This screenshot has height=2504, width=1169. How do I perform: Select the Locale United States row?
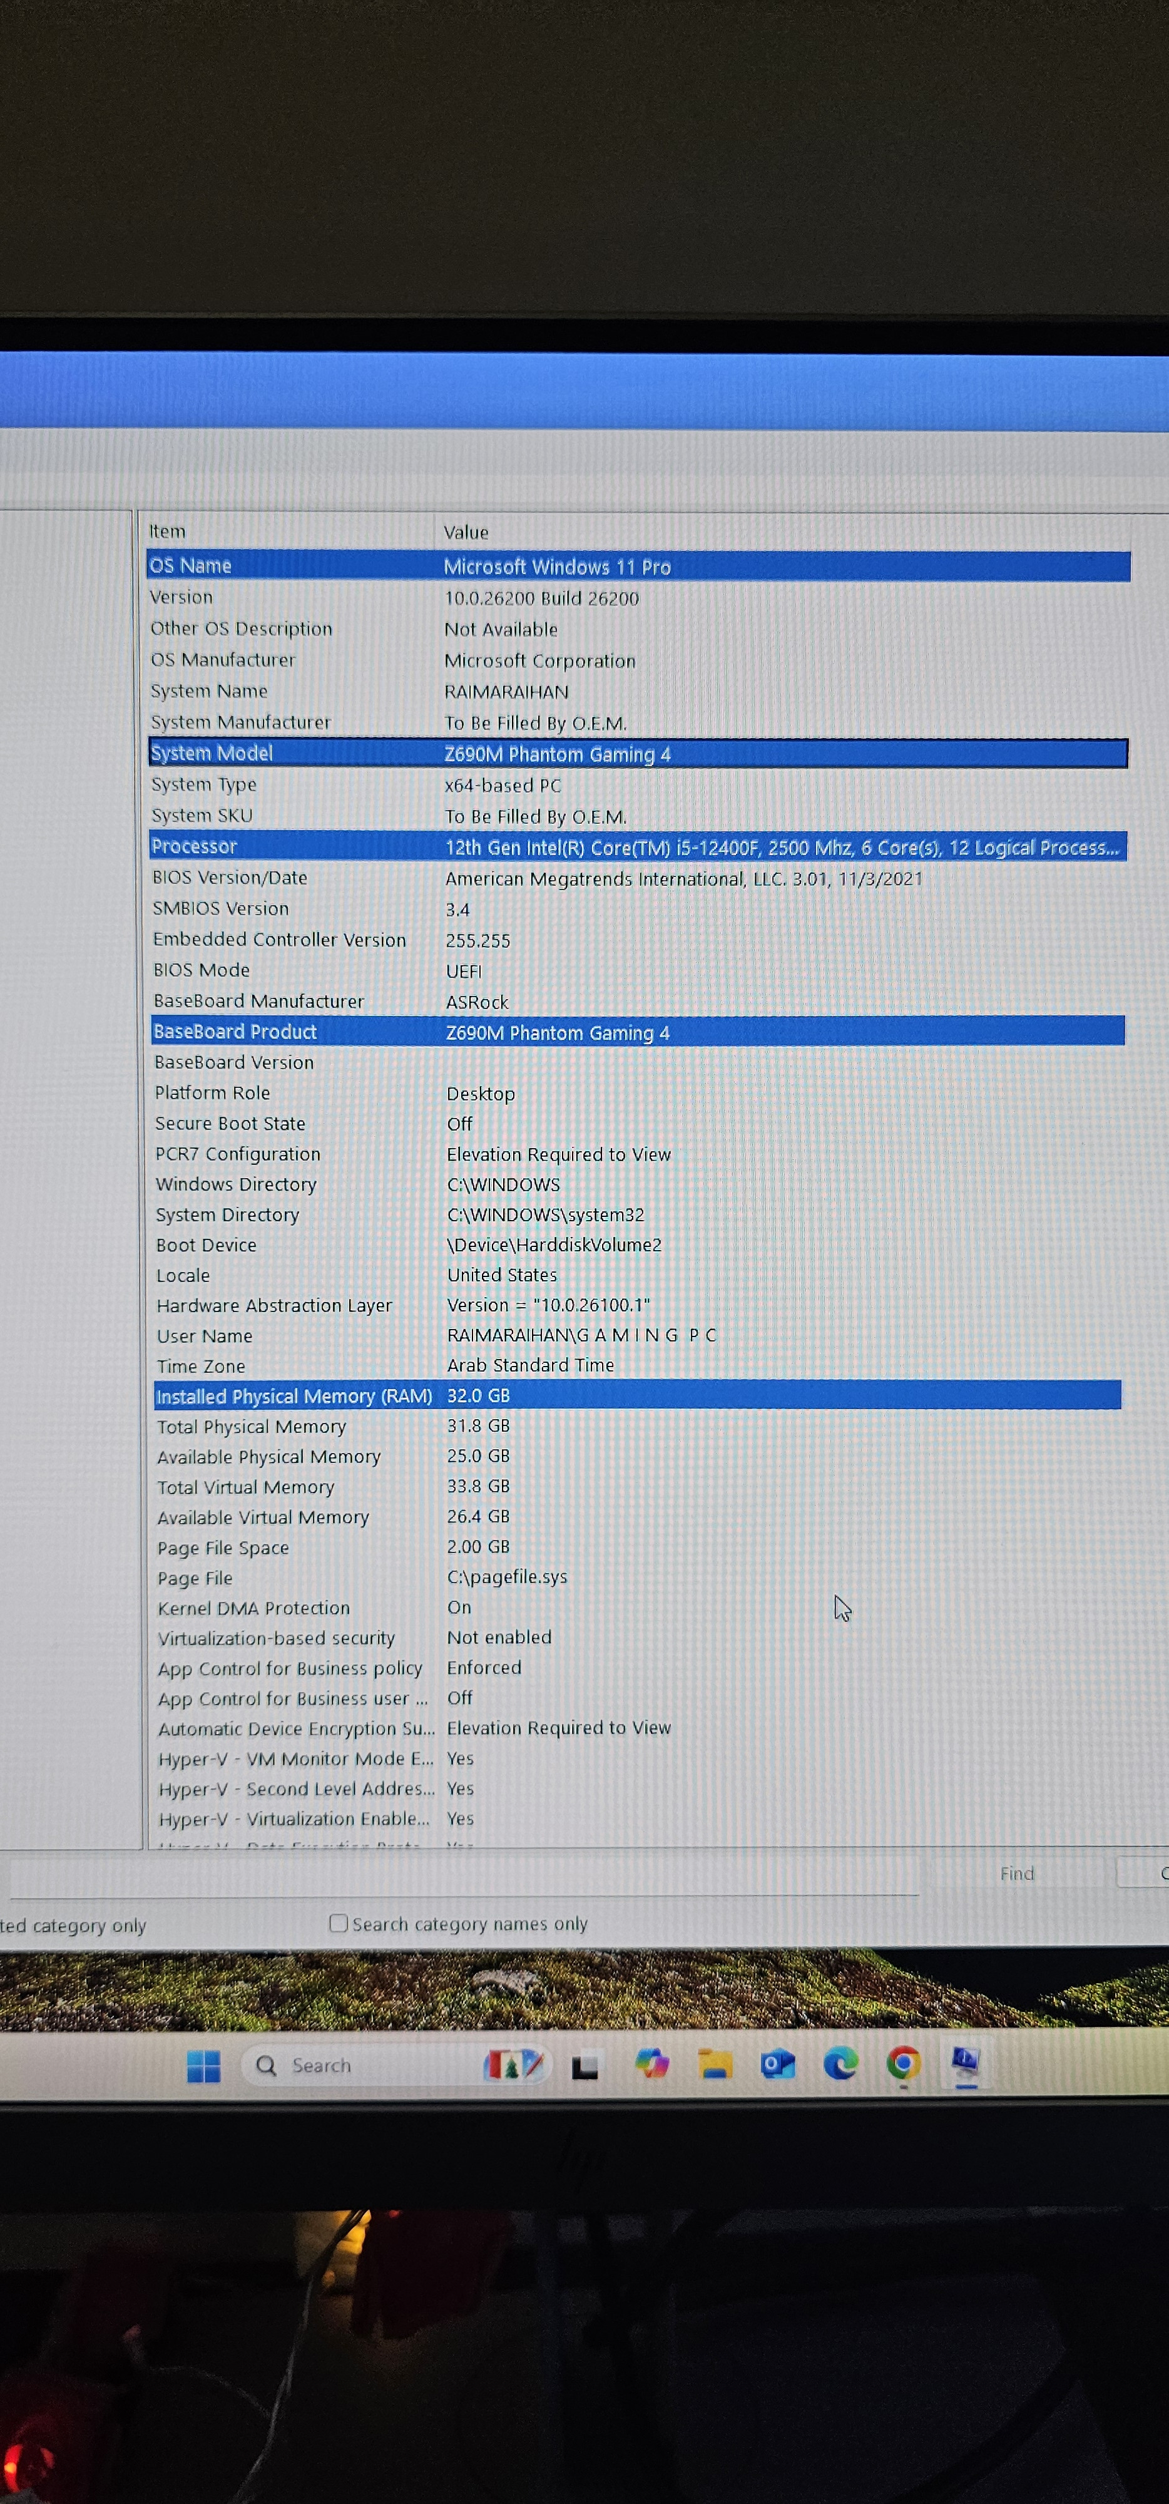pyautogui.click(x=638, y=1275)
